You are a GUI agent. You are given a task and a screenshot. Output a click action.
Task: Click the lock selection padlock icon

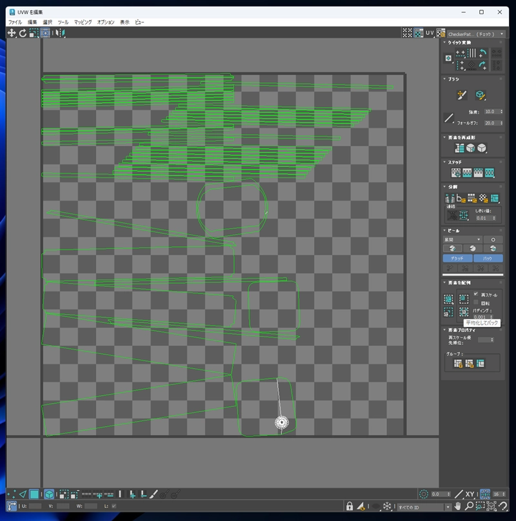349,506
